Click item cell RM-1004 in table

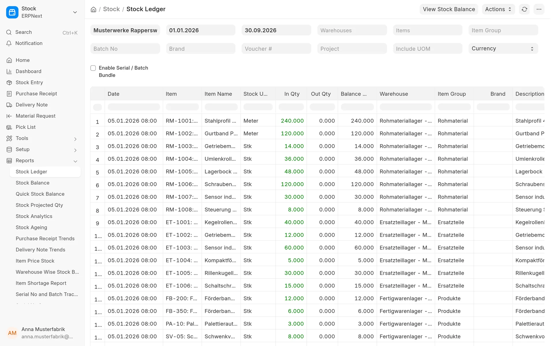coord(182,159)
